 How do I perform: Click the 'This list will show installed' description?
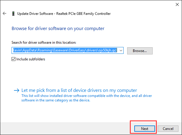(x=87, y=98)
